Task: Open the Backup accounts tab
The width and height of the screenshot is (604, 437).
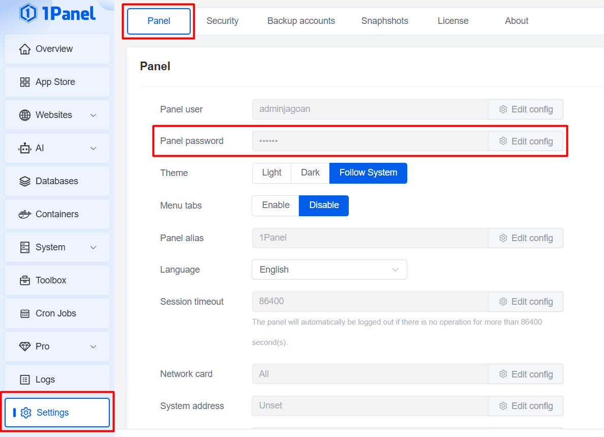Action: point(301,21)
